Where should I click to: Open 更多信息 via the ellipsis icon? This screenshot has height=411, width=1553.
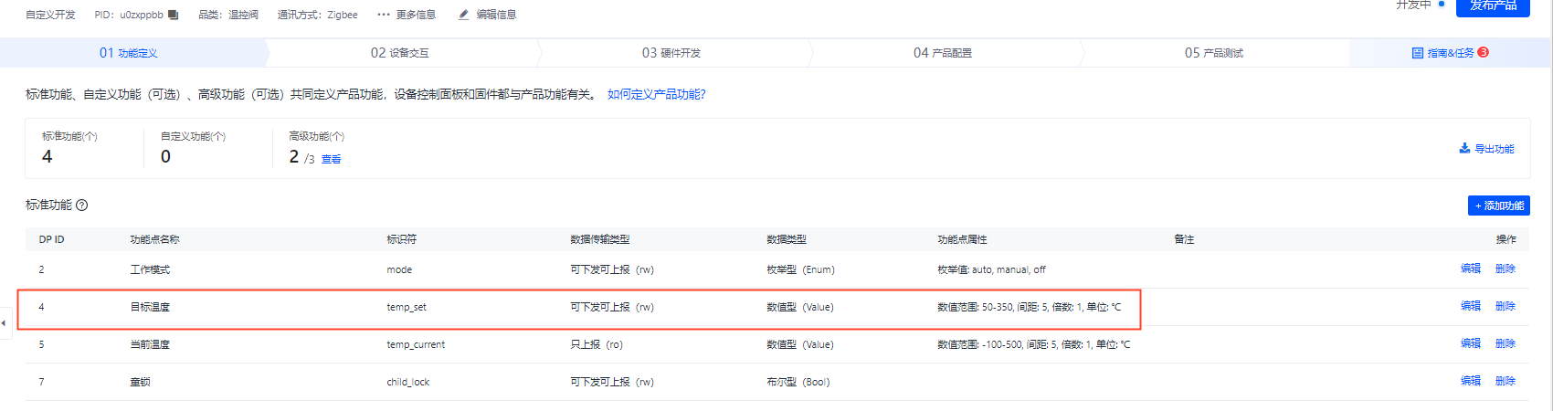(384, 15)
